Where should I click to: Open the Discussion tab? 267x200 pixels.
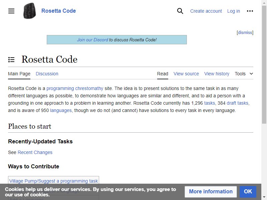47,74
